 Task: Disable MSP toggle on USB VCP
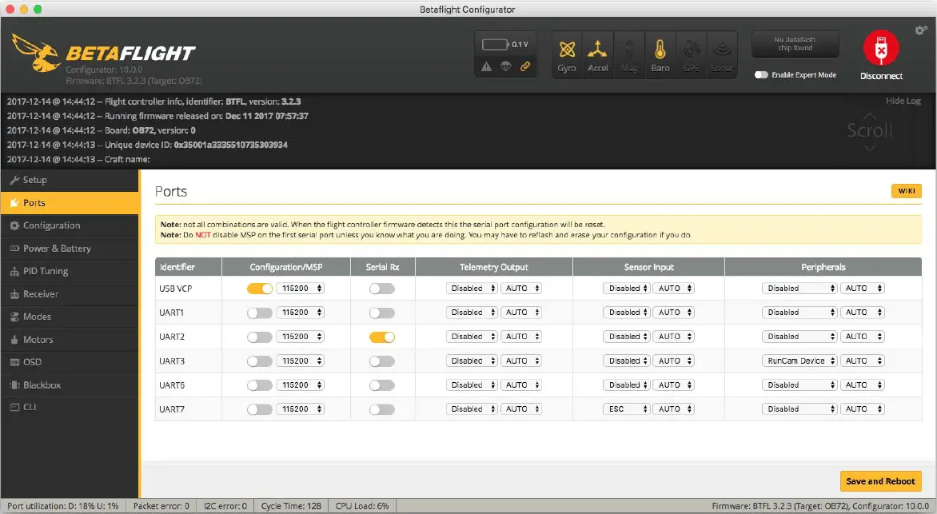259,289
